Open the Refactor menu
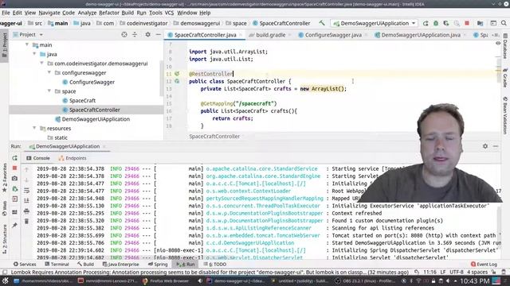The width and height of the screenshot is (510, 286). tap(109, 13)
